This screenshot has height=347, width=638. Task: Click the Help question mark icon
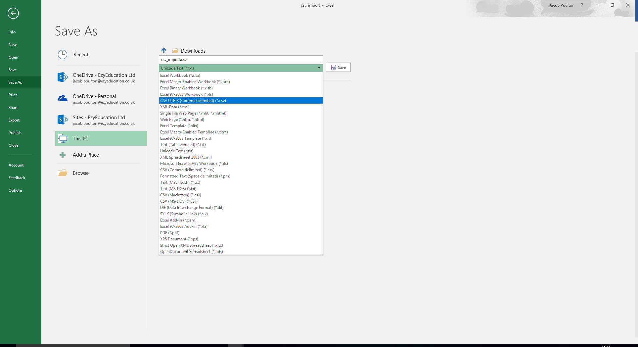[x=582, y=5]
